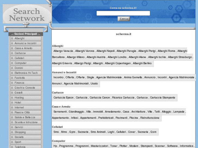Follow the Ristrutturazione link
This screenshot has width=198, height=148.
(x=150, y=118)
